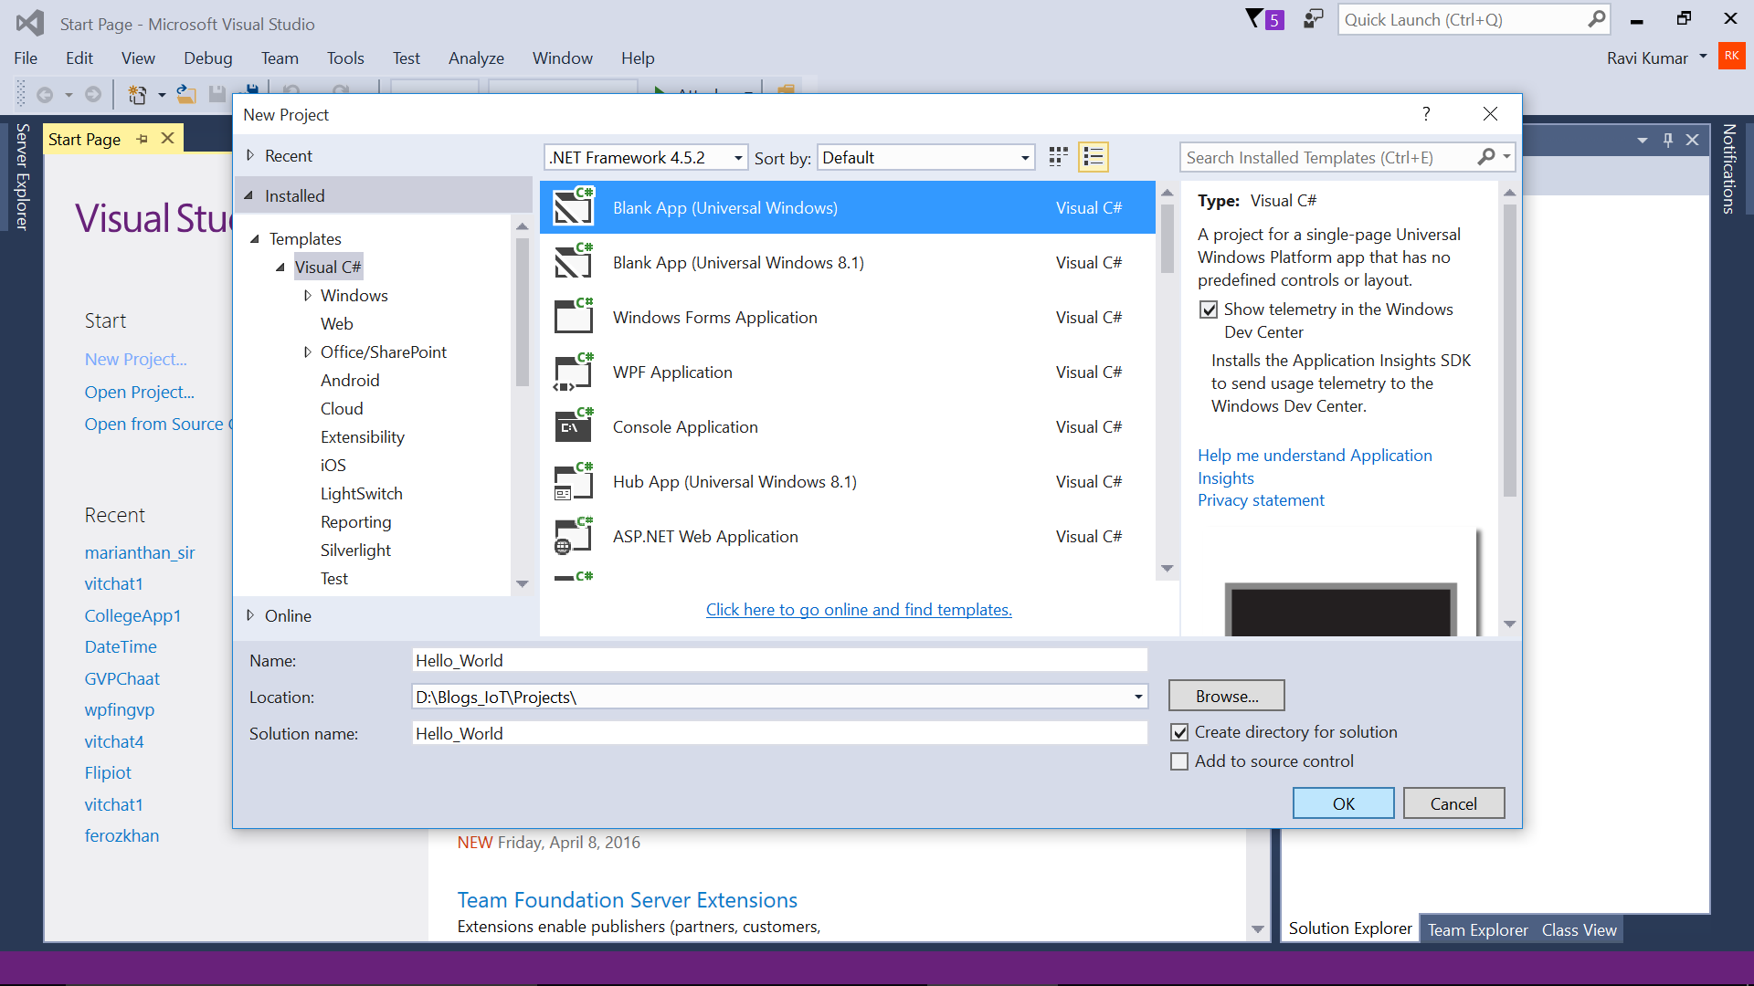Screen dimensions: 1754x986
Task: Collapse the Templates tree node
Action: [x=255, y=238]
